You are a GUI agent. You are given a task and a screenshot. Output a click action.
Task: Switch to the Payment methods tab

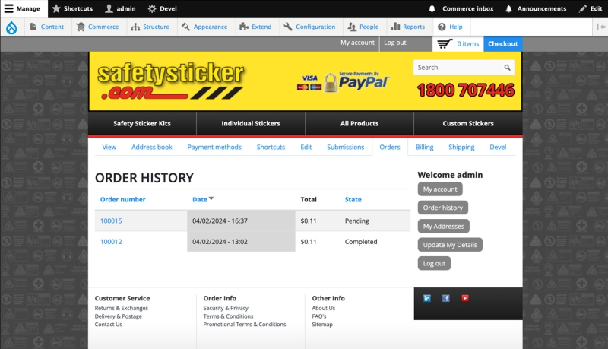[214, 147]
